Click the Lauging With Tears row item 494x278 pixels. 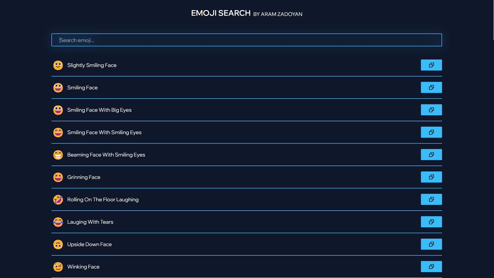[247, 222]
